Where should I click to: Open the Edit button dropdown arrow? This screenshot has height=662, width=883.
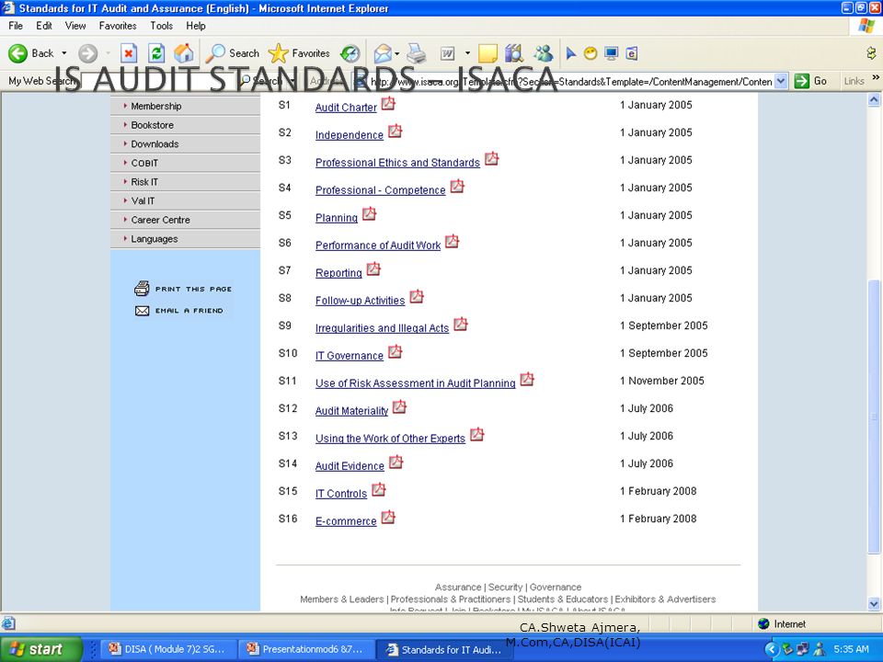[x=467, y=53]
